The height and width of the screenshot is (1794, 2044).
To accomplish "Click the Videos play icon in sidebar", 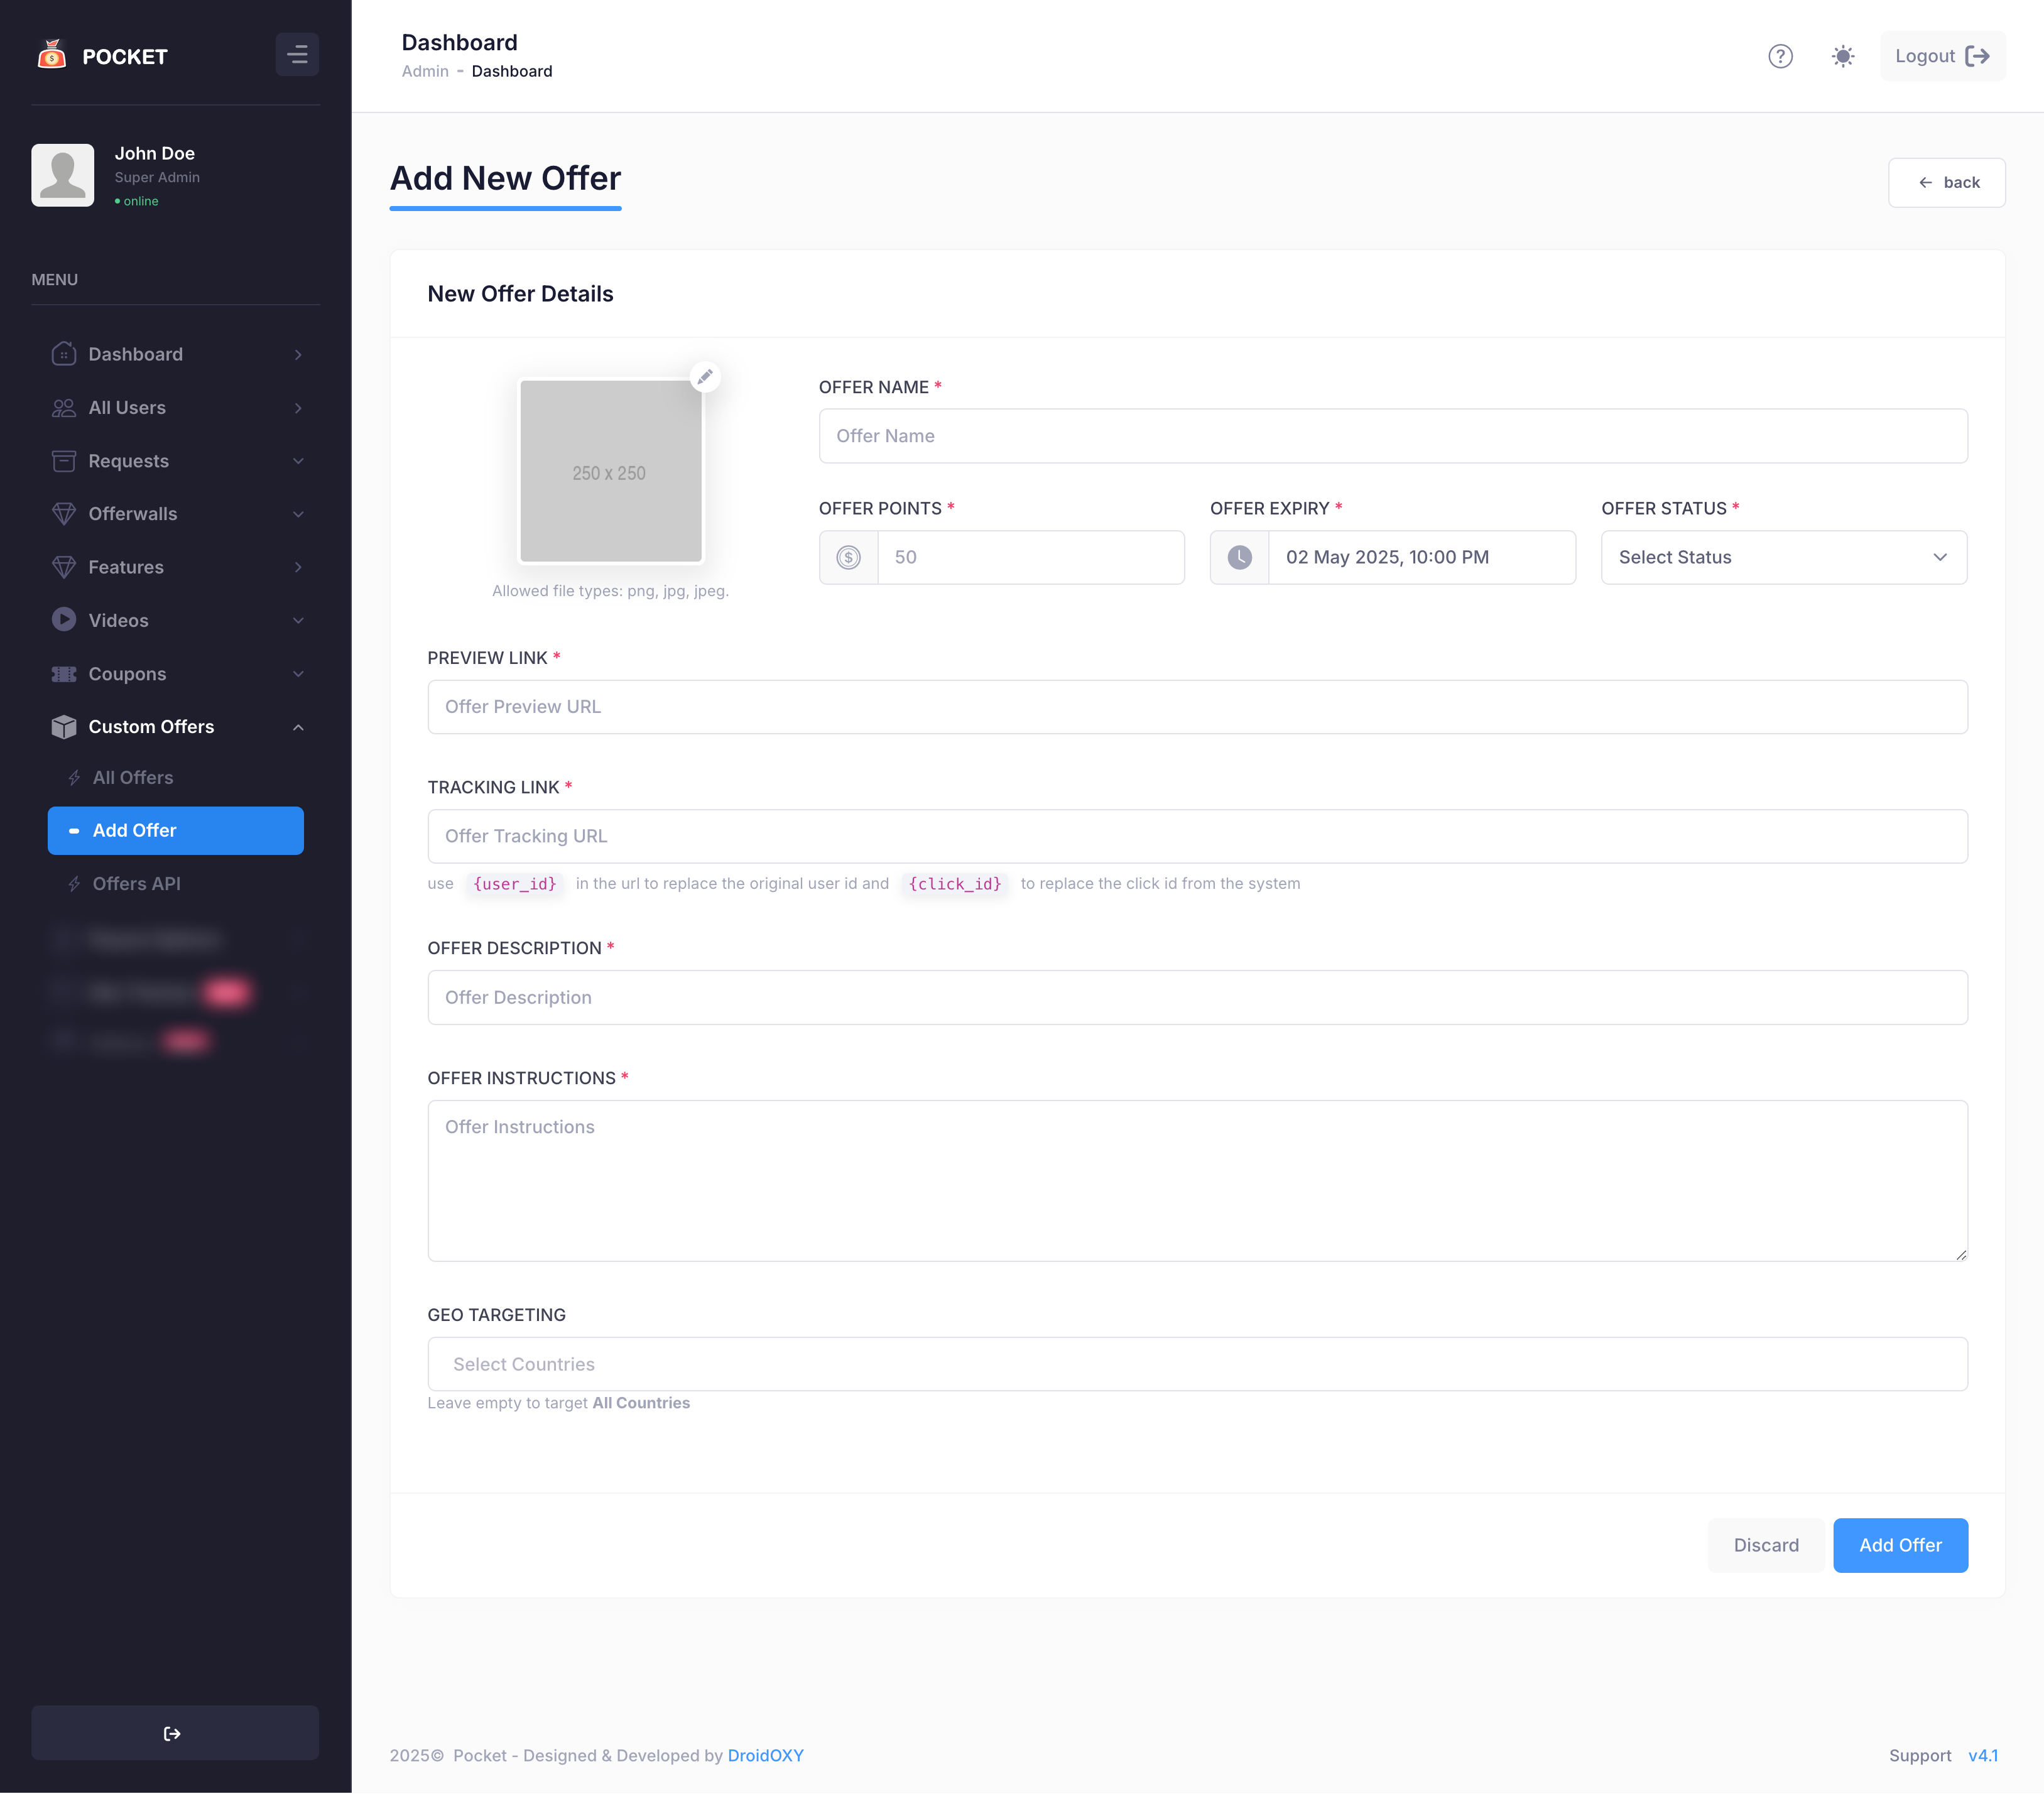I will pyautogui.click(x=63, y=620).
